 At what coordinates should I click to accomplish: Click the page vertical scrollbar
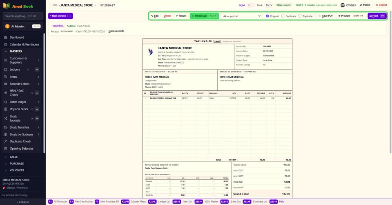tap(390, 82)
